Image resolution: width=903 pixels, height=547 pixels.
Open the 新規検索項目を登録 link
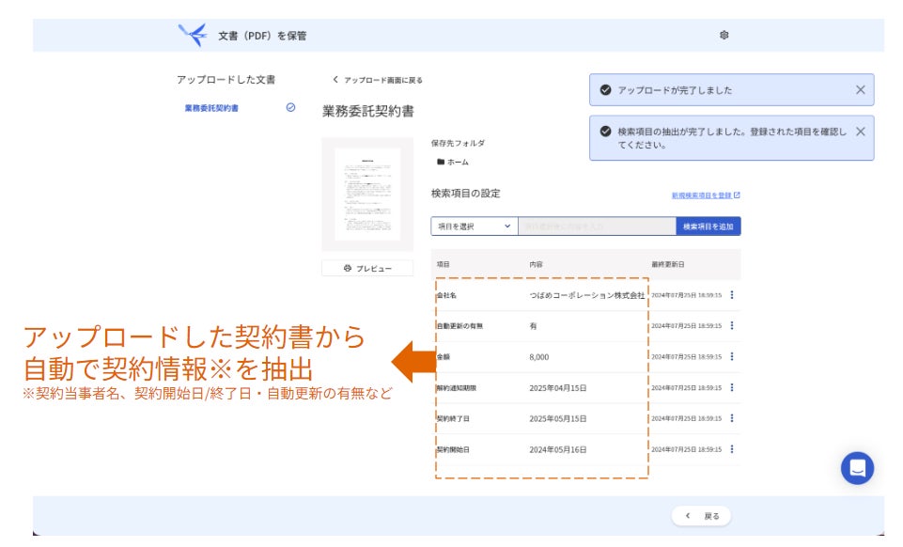point(706,195)
